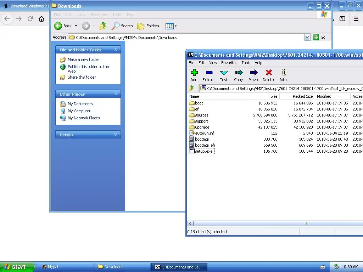The image size is (363, 272).
Task: Click the browser back arrow
Action: click(x=7, y=19)
